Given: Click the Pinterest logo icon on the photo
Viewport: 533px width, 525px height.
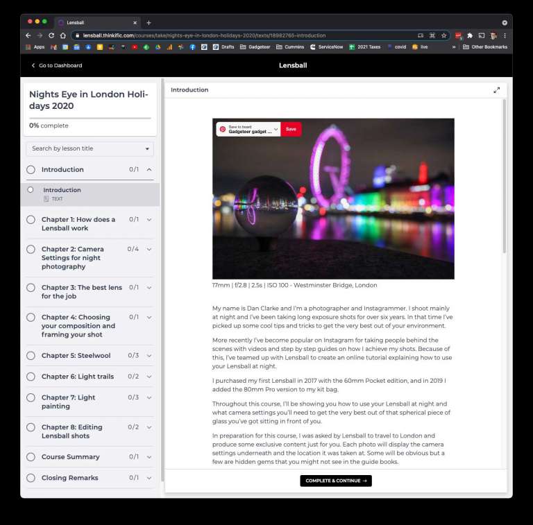Looking at the screenshot, I should (223, 129).
